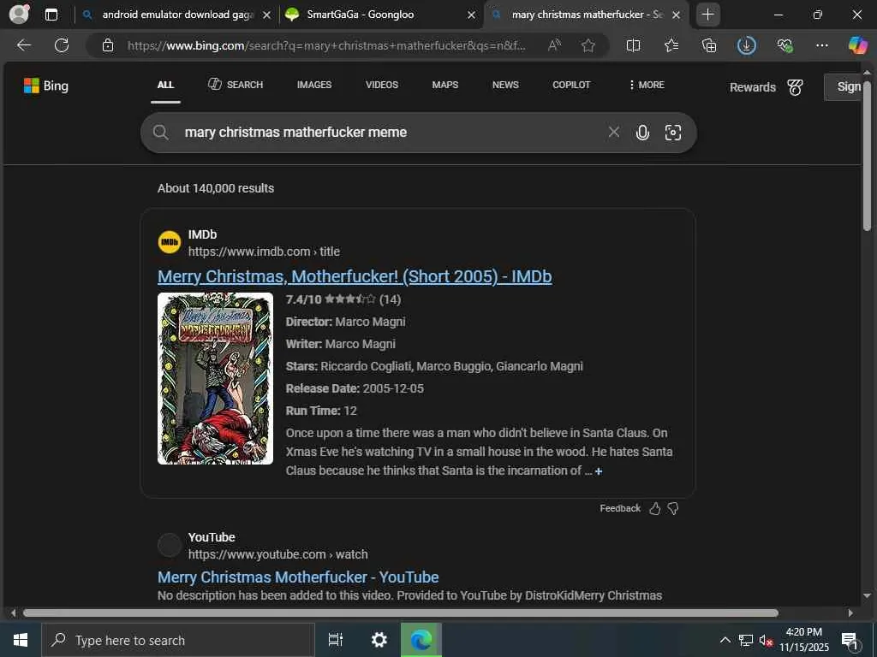Screen dimensions: 877x657
Task: Add this page to favorites via the star icon
Action: 588,45
